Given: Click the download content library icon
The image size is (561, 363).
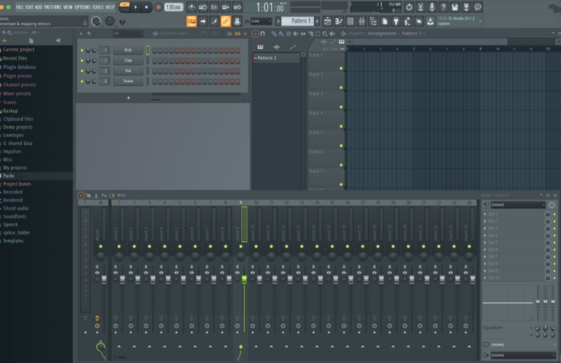Looking at the screenshot, I should coord(431,21).
